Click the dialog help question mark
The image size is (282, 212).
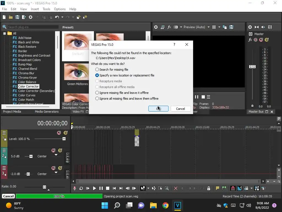[174, 44]
